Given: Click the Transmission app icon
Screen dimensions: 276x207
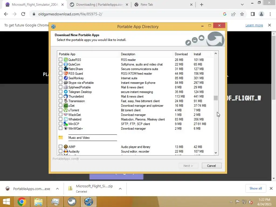Looking at the screenshot, I should (66, 101).
